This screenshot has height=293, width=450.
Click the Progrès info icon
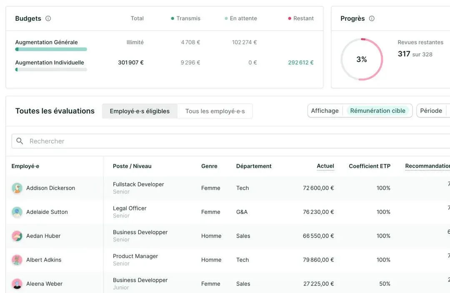coord(372,18)
